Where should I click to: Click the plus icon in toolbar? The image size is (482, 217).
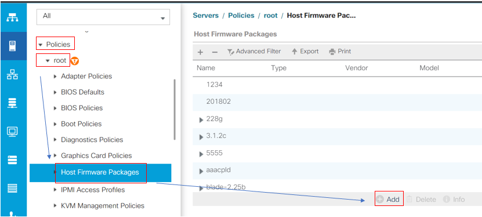pos(200,52)
